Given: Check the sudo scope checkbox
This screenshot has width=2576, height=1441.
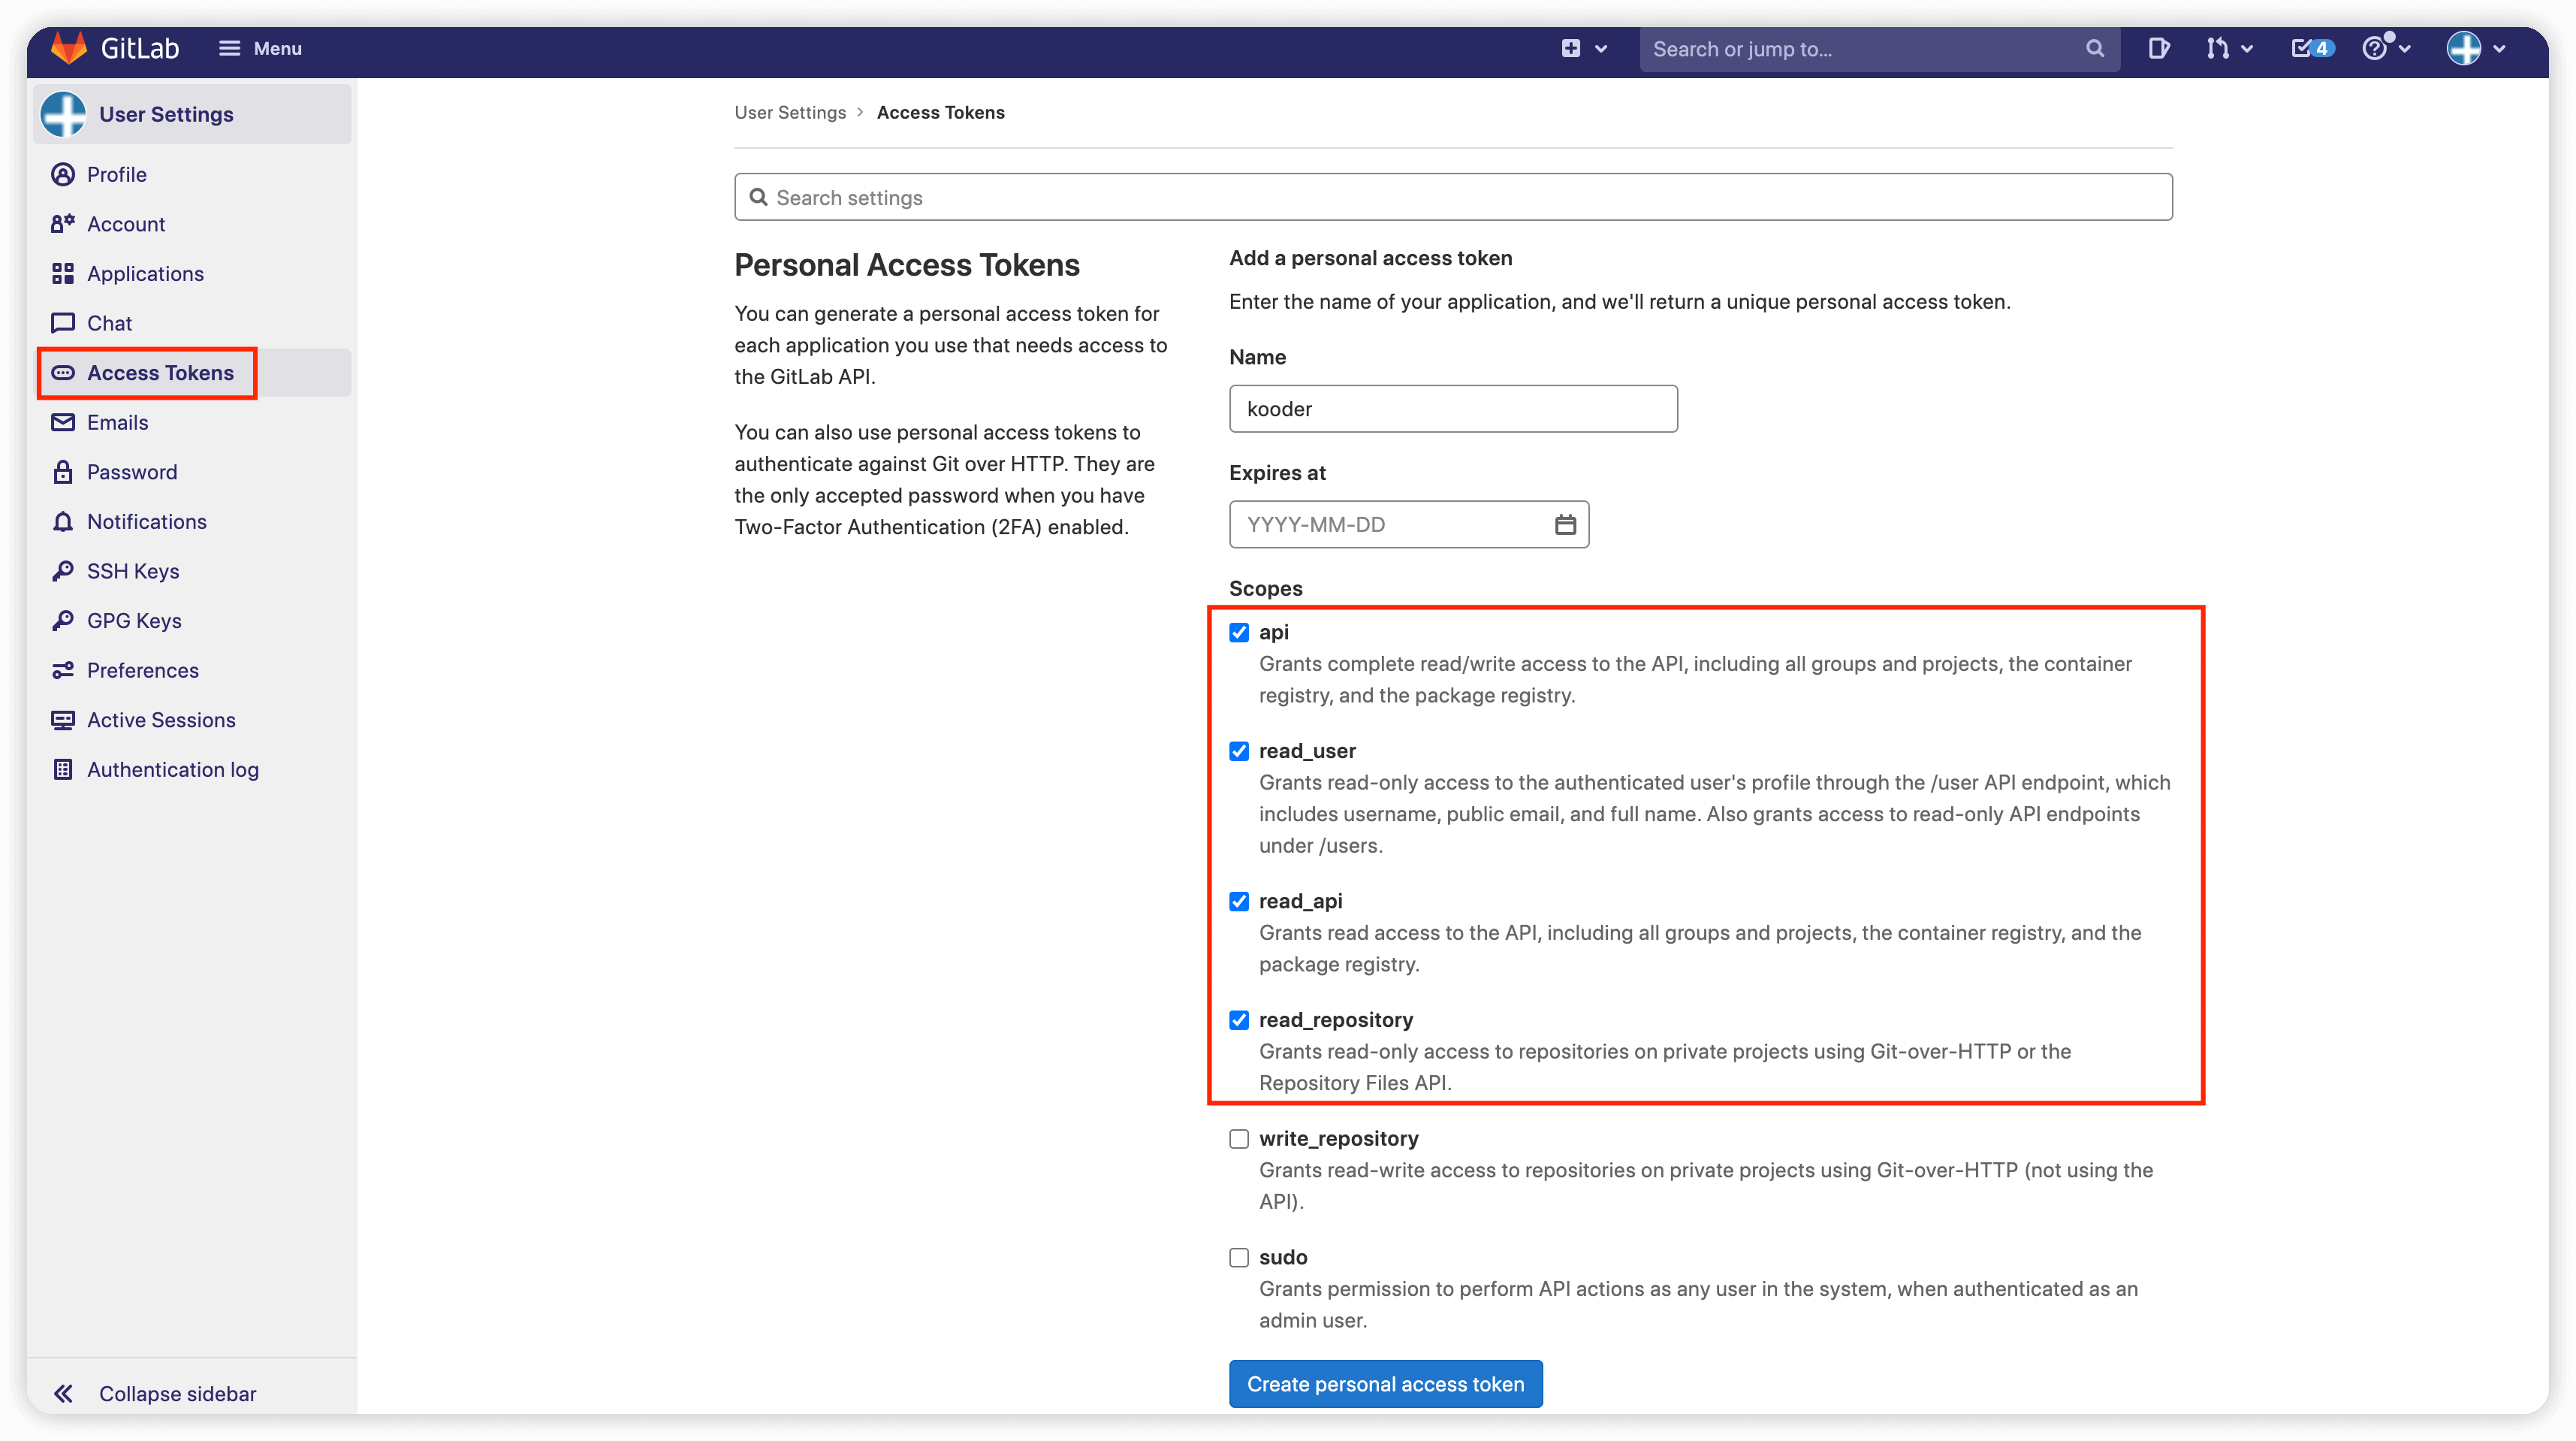Looking at the screenshot, I should click(x=1239, y=1257).
